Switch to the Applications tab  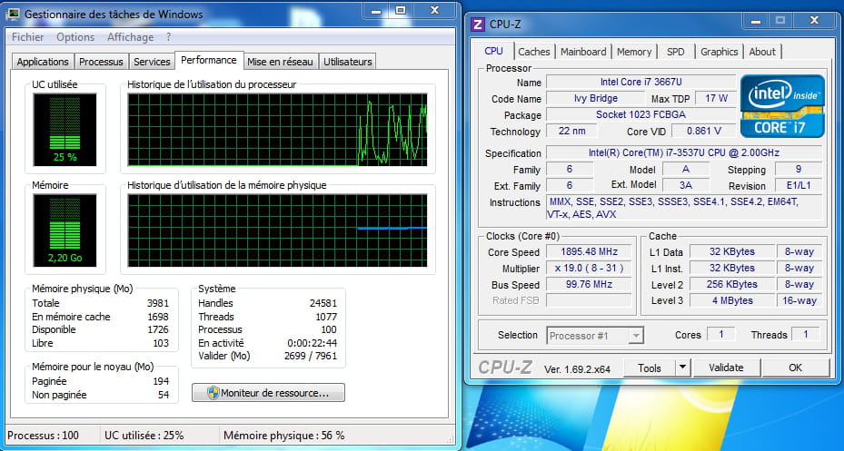[x=43, y=62]
